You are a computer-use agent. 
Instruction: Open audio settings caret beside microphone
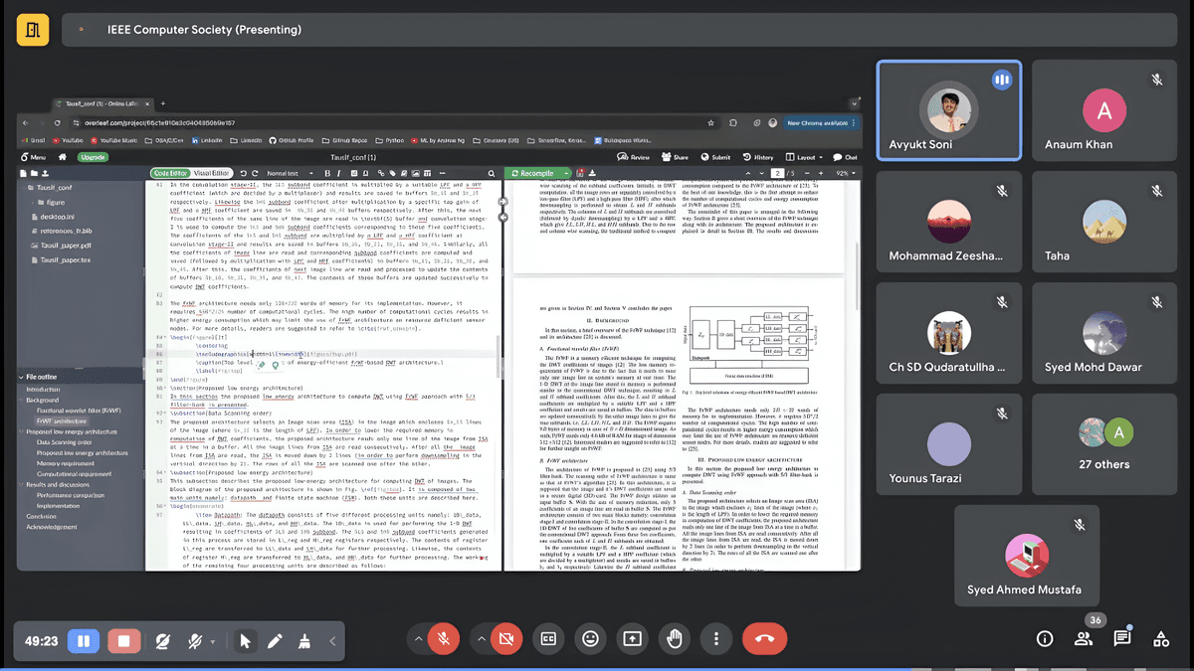[418, 639]
